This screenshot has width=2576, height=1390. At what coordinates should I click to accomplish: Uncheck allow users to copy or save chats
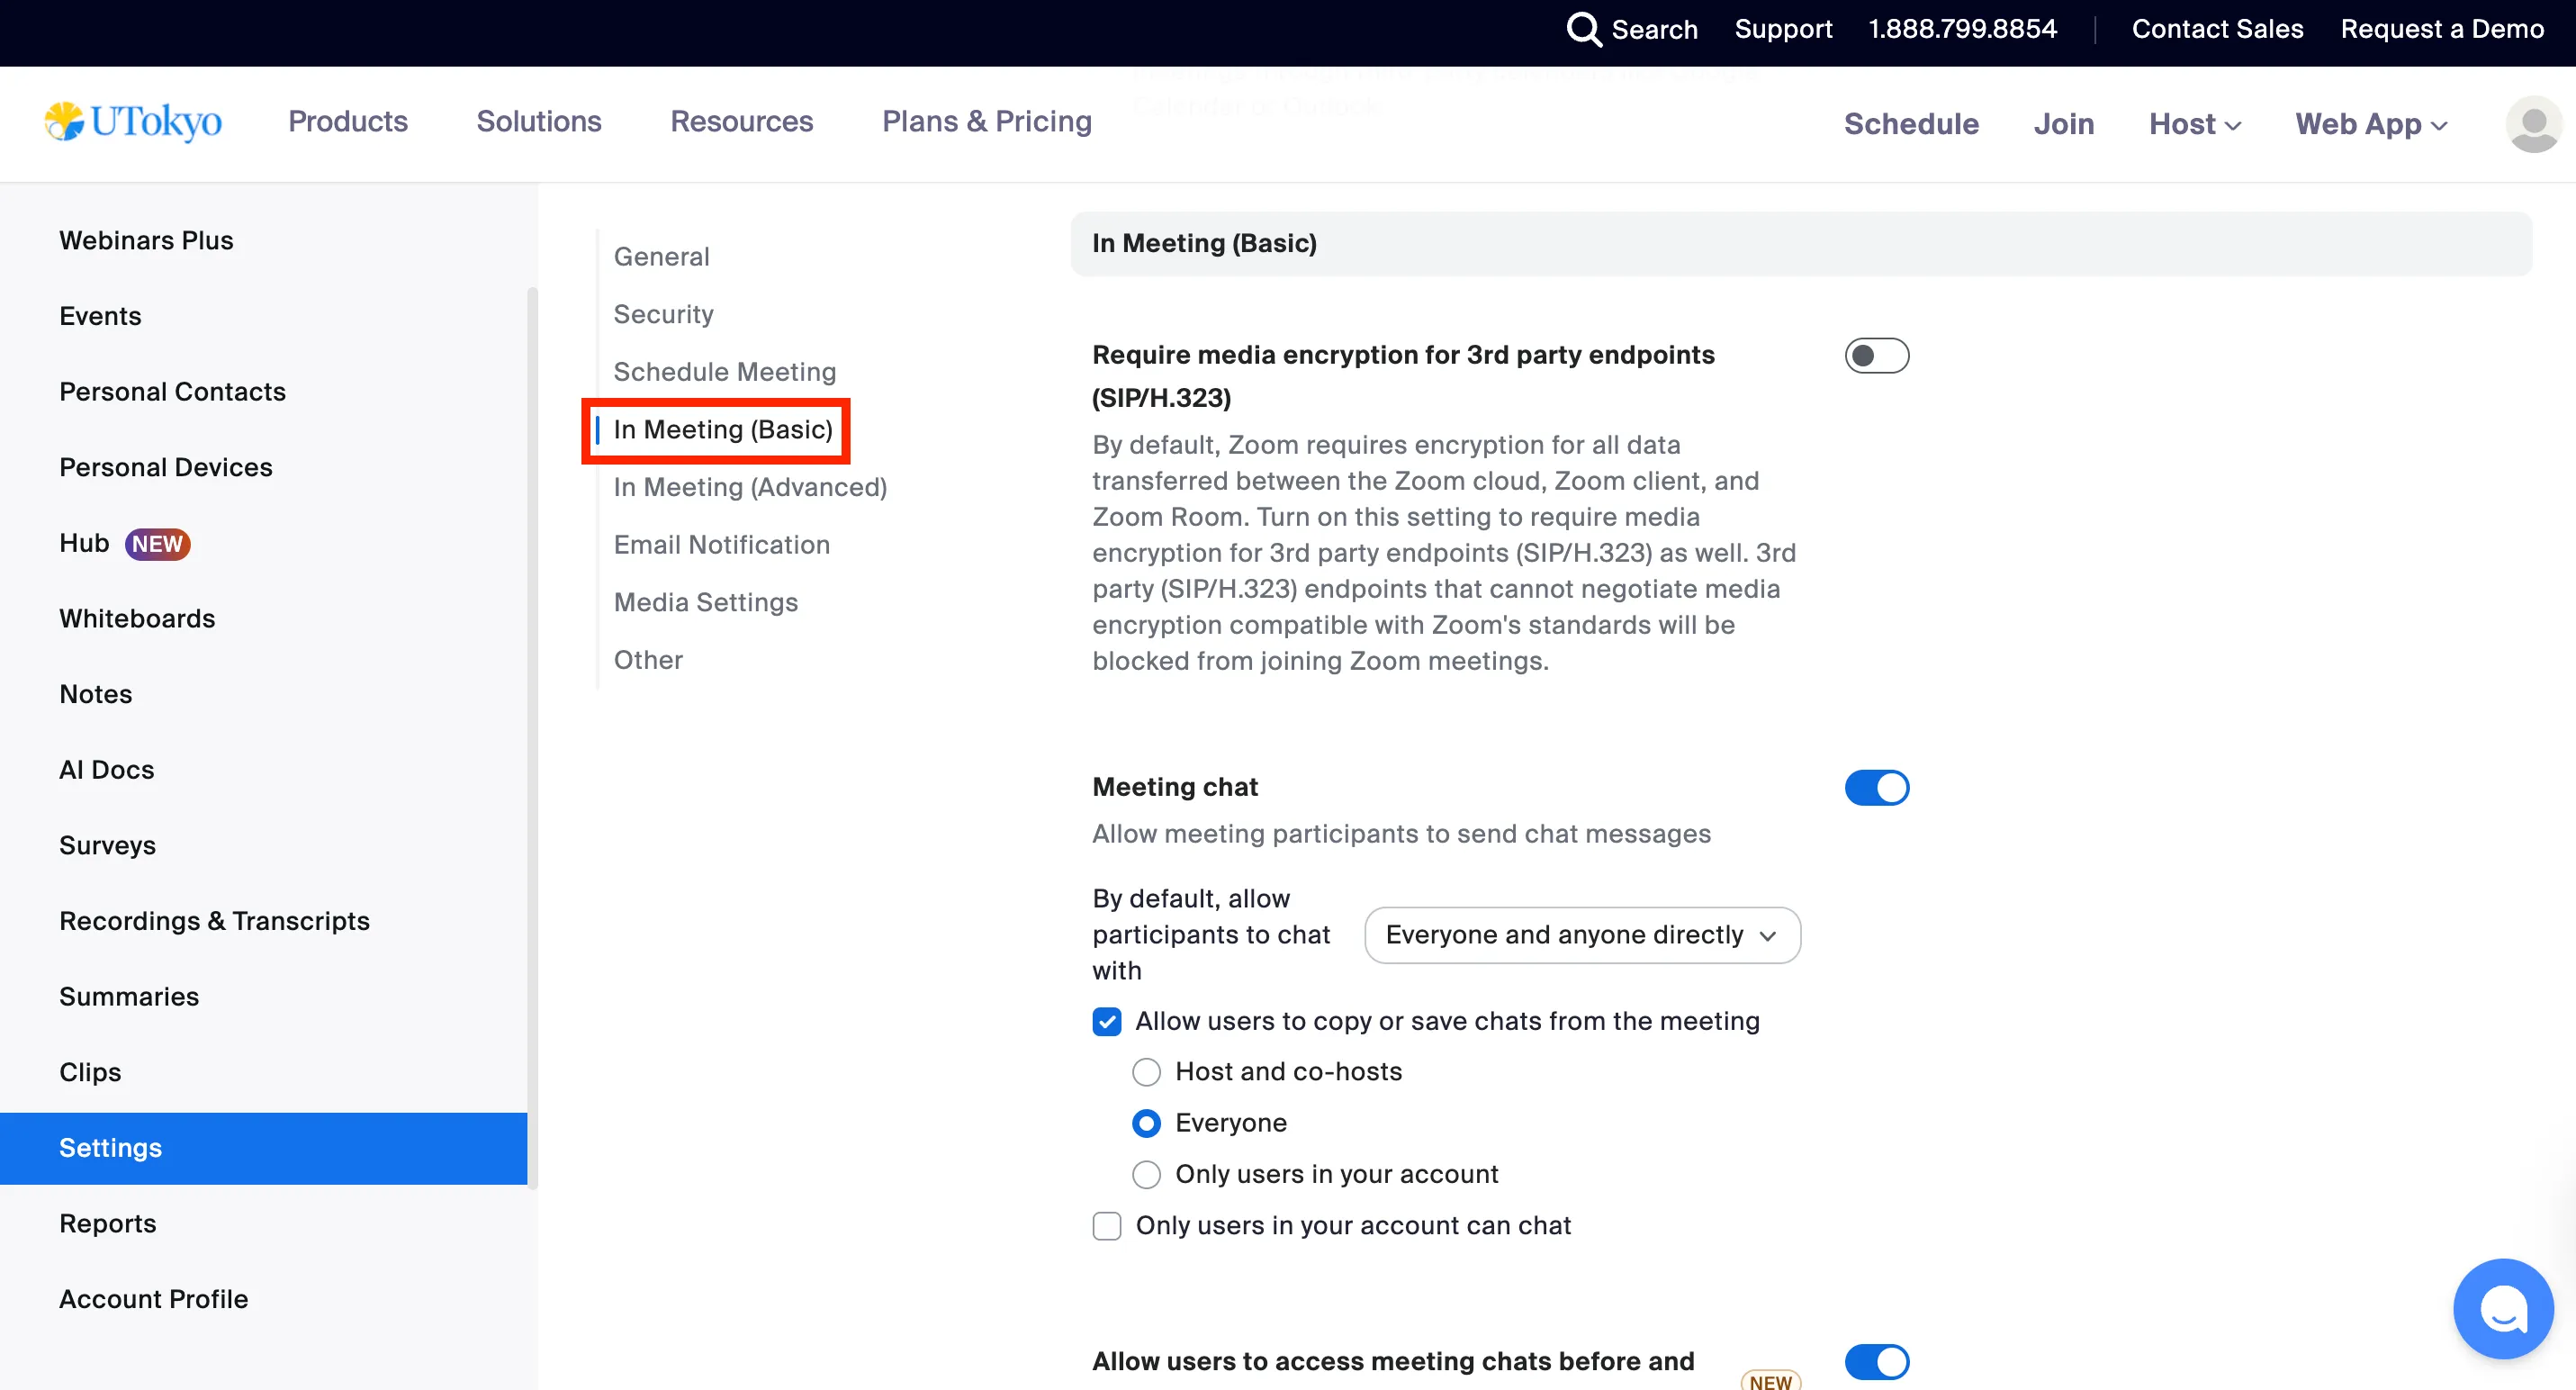1107,1021
